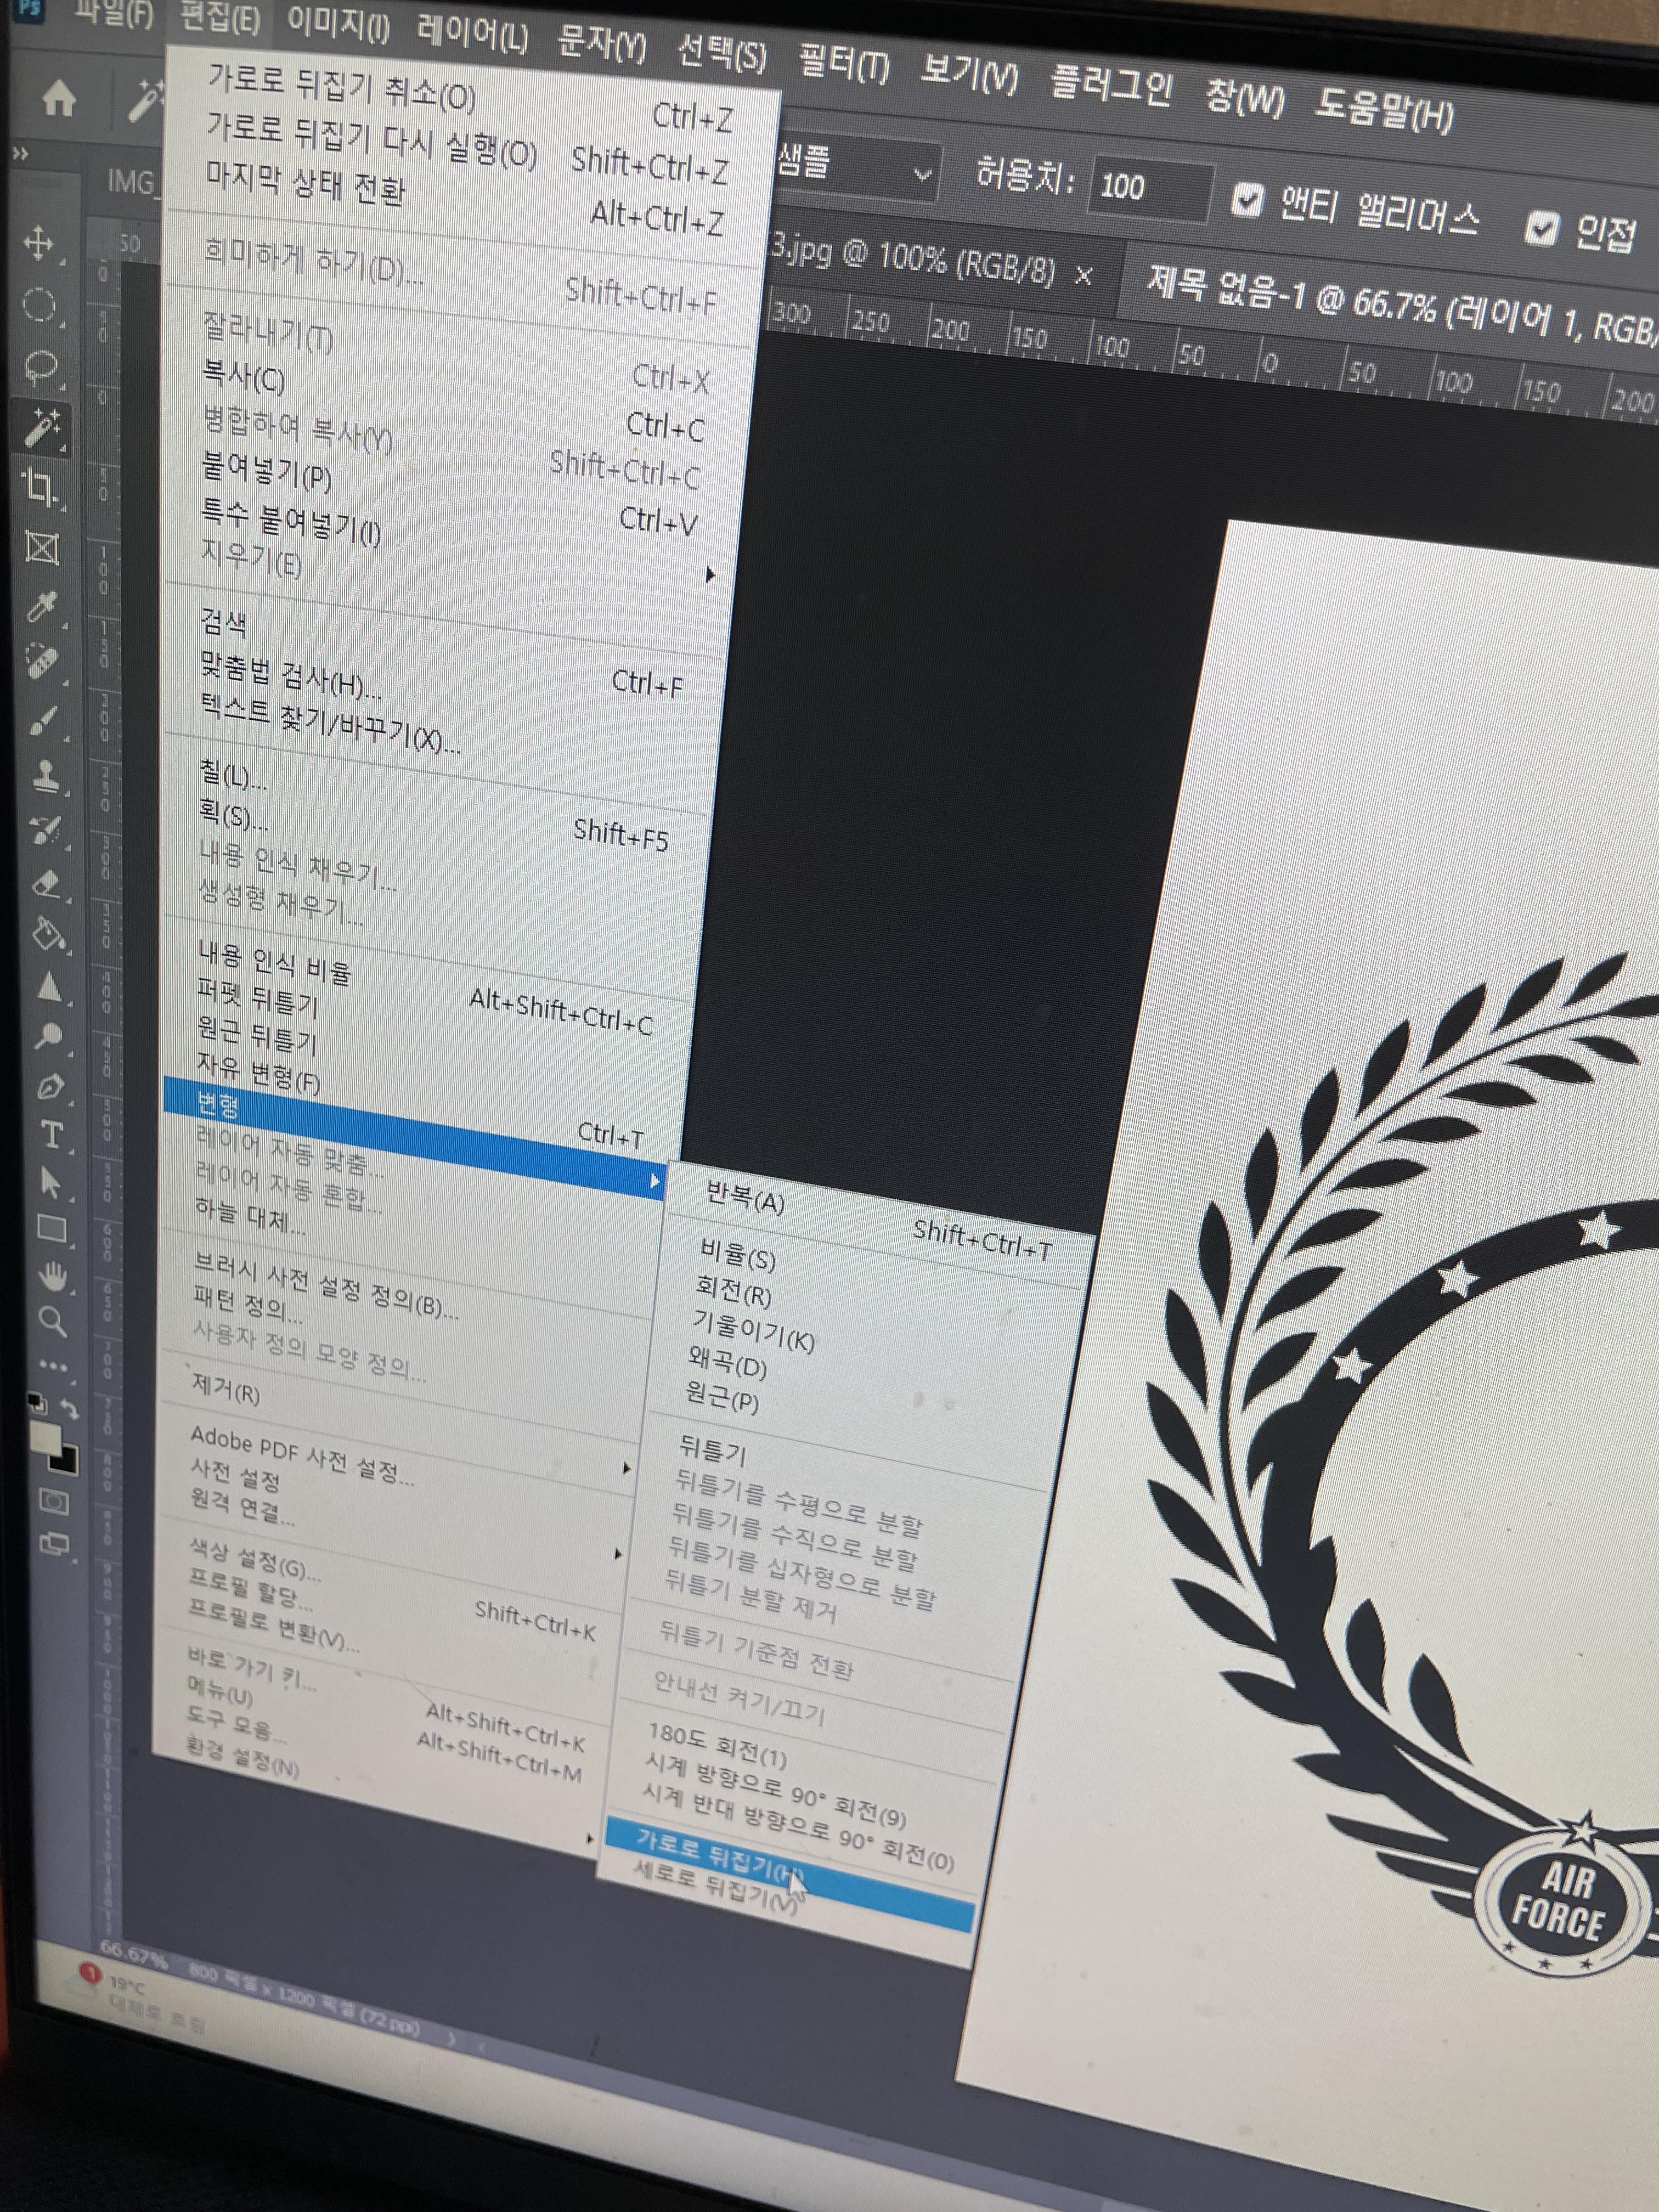The width and height of the screenshot is (1659, 2212).
Task: Select the Frame tool
Action: [42, 548]
